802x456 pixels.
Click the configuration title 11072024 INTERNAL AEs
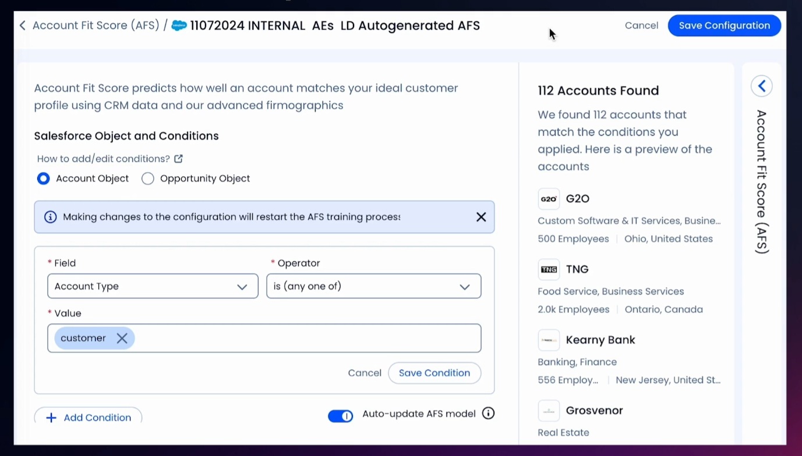click(335, 26)
